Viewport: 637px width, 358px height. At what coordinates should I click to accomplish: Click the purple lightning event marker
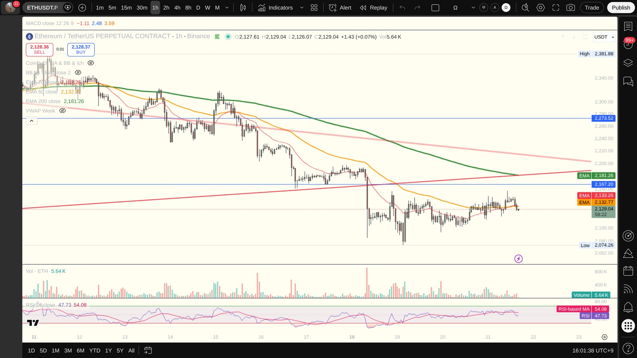coord(518,259)
